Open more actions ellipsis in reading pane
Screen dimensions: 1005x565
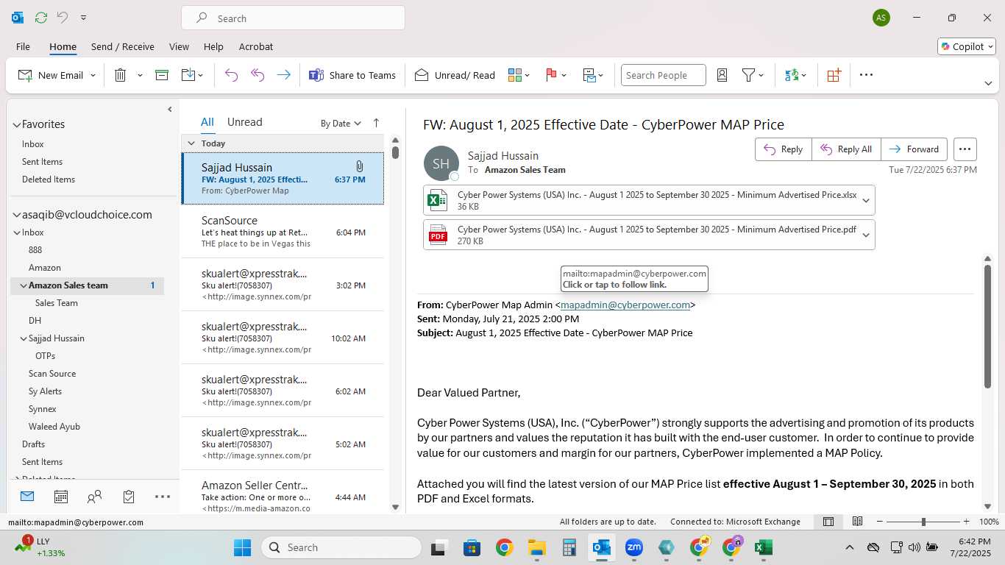pos(965,149)
